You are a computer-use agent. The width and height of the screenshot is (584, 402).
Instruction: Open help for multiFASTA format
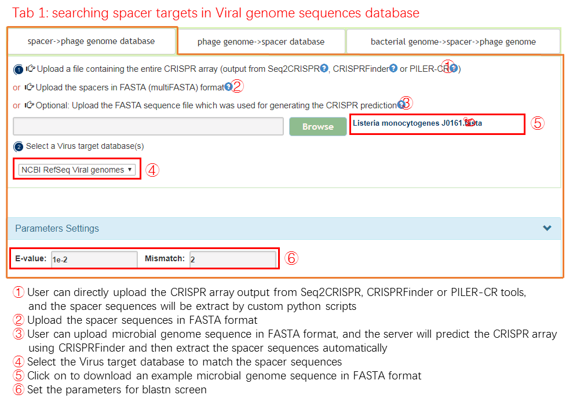coord(228,87)
